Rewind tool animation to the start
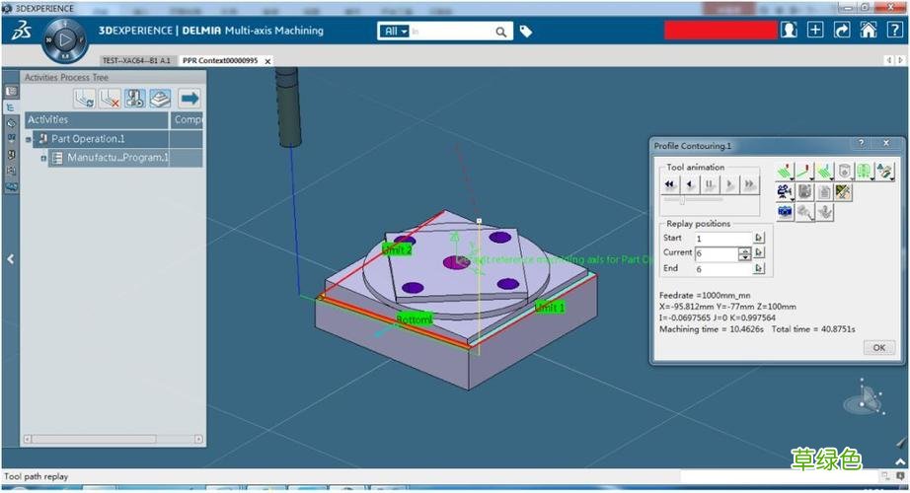This screenshot has width=910, height=493. (x=670, y=184)
